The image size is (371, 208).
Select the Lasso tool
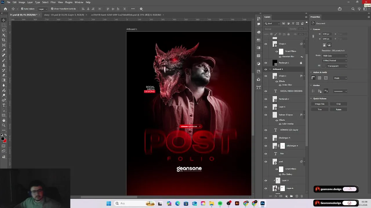[x=4, y=30]
